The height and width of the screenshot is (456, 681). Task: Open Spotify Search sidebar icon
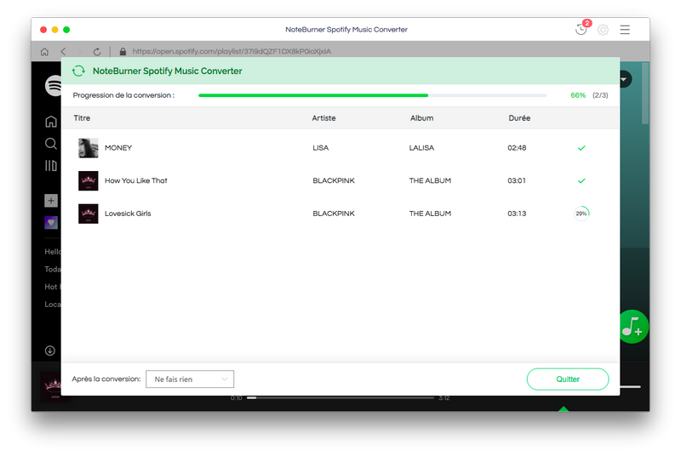click(51, 144)
